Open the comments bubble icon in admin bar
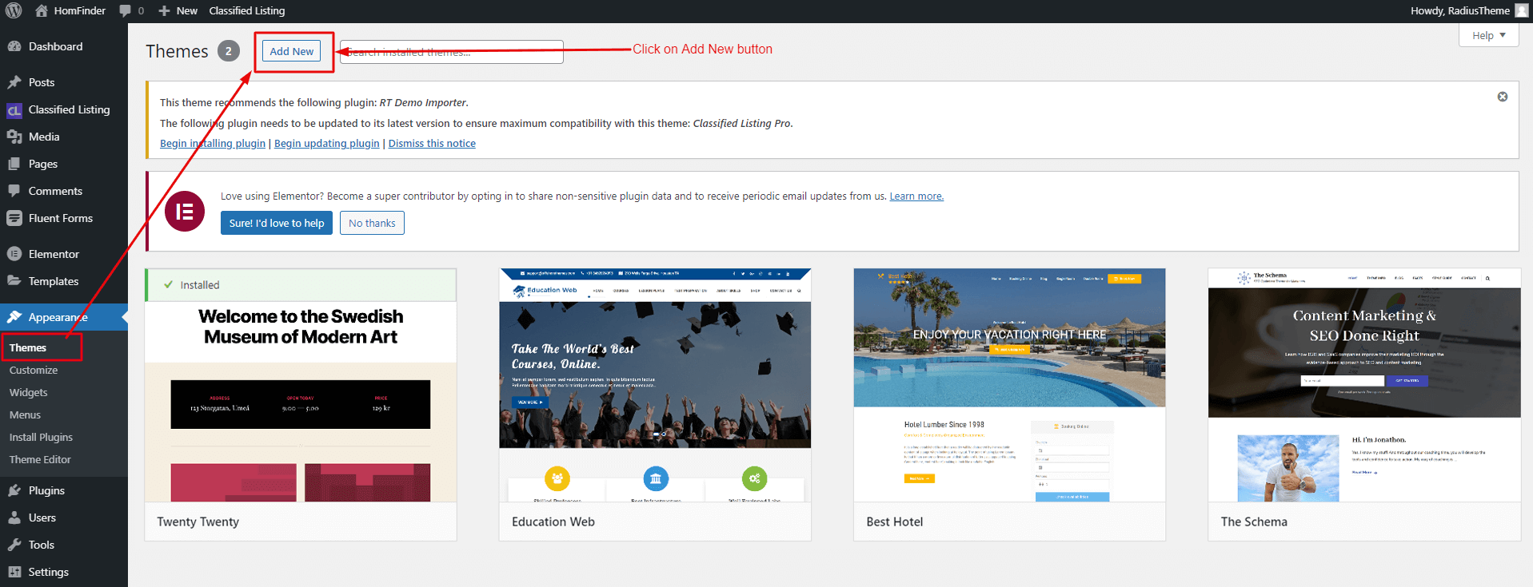1533x587 pixels. click(x=125, y=10)
